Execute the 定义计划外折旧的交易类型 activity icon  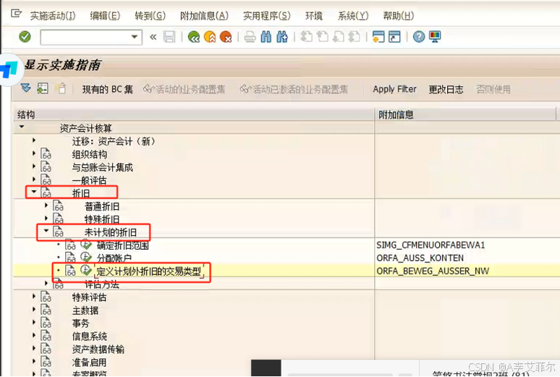click(x=85, y=270)
